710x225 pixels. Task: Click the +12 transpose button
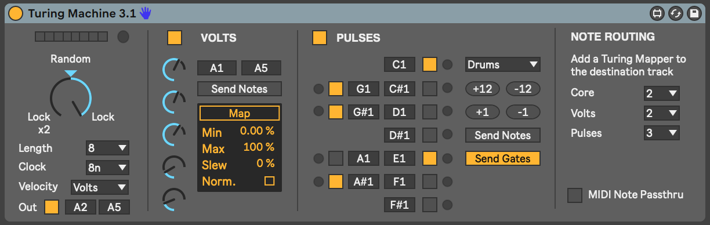coord(483,89)
